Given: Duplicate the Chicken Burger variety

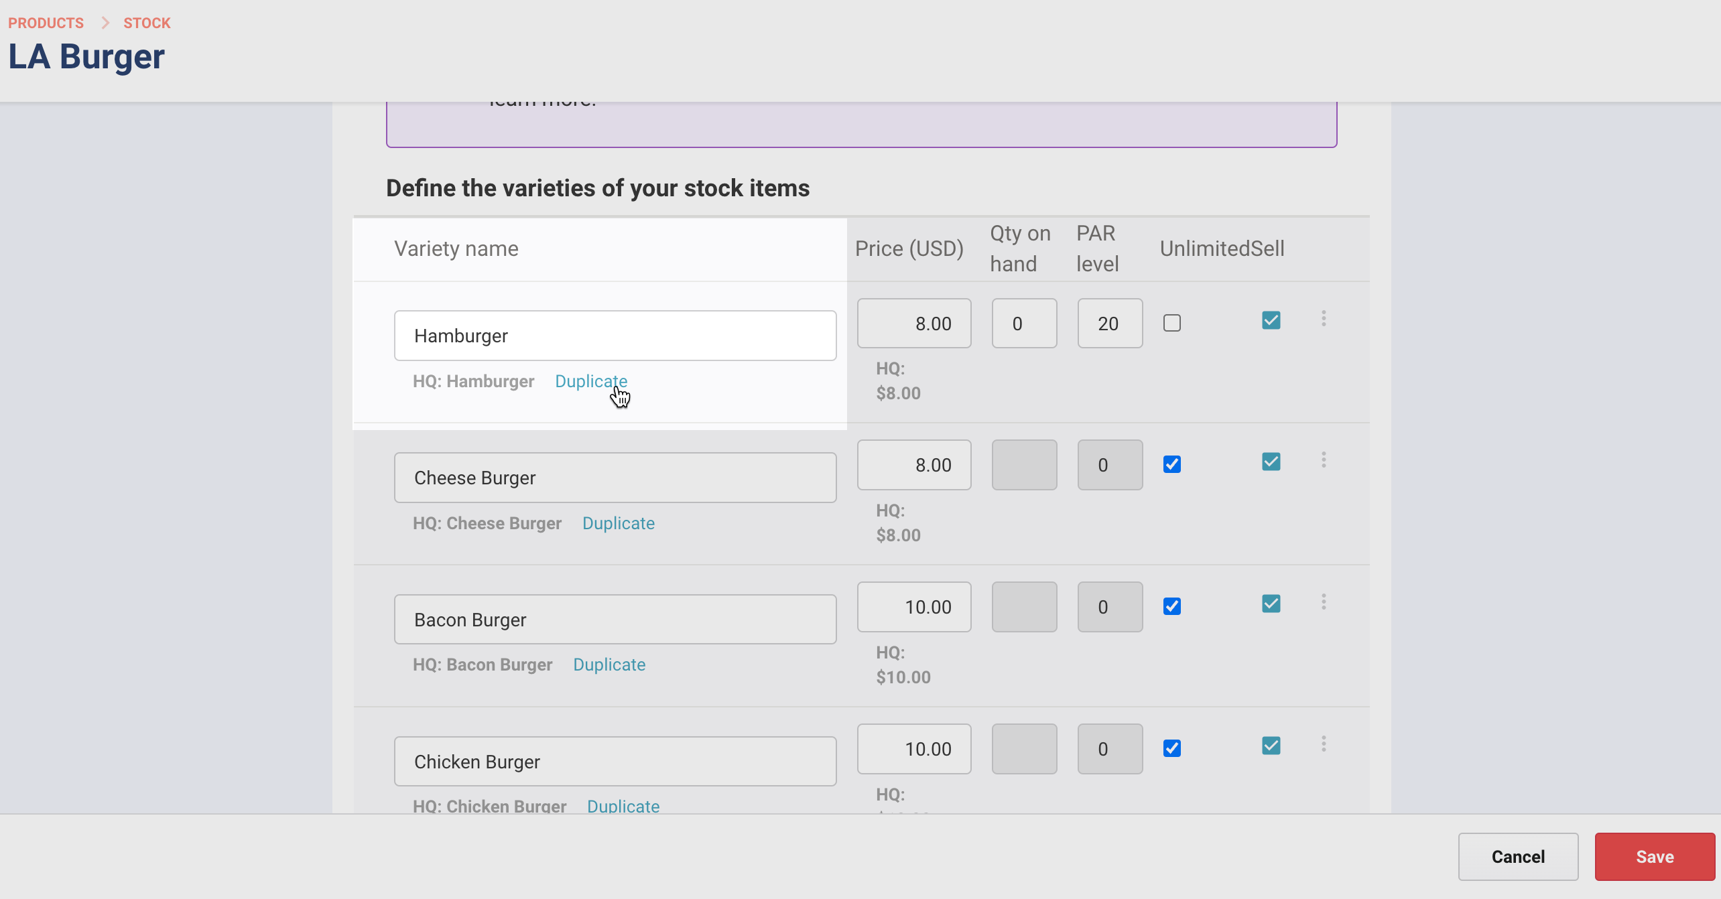Looking at the screenshot, I should coord(623,806).
